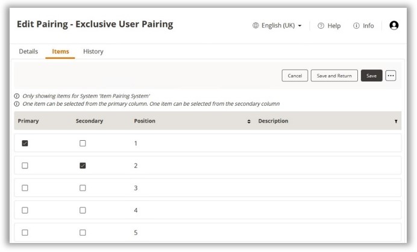417x252 pixels.
Task: Tick Primary checkbox for position 3
Action: (25, 188)
